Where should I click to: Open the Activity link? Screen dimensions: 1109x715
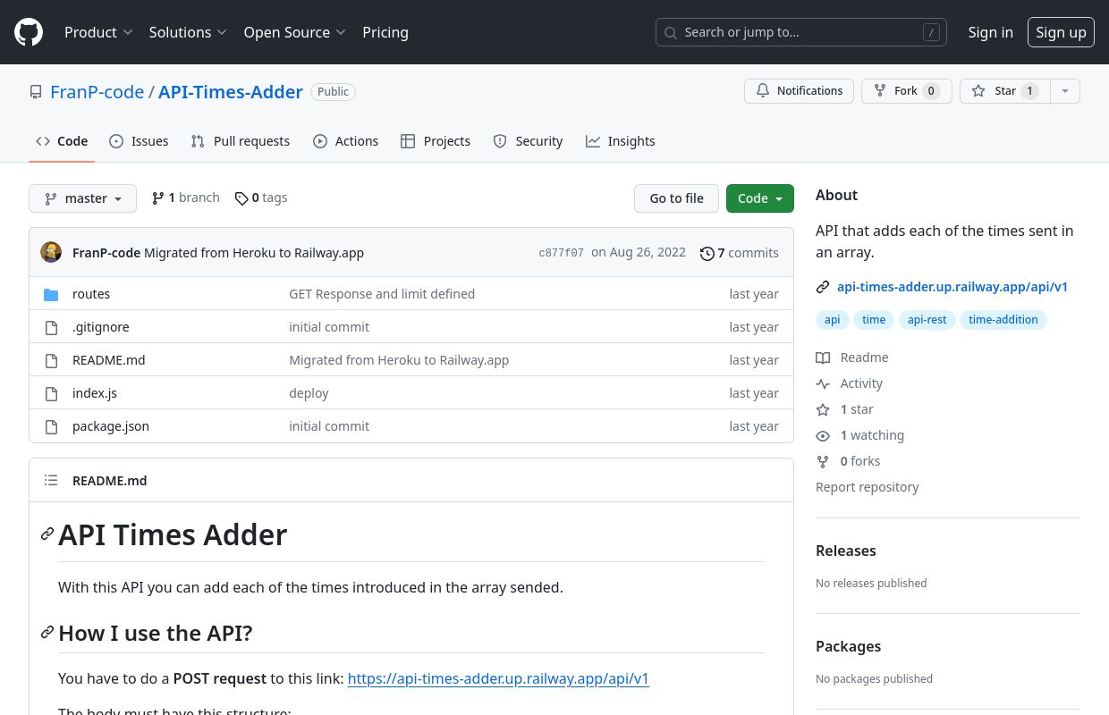pos(850,383)
